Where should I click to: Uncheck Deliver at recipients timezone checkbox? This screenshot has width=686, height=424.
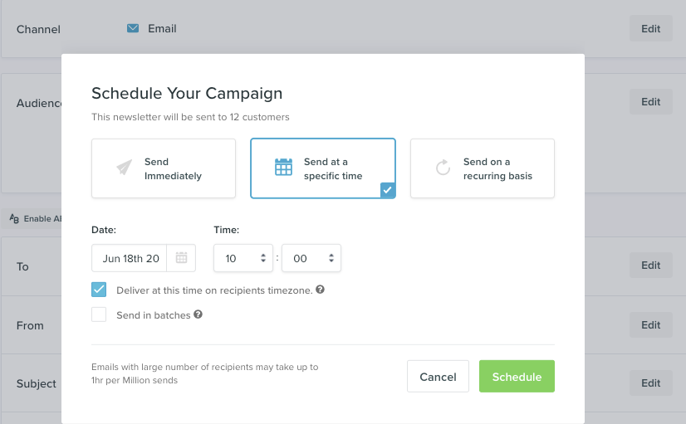point(100,290)
